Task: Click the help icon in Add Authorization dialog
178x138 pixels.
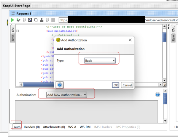Action: tap(60, 85)
